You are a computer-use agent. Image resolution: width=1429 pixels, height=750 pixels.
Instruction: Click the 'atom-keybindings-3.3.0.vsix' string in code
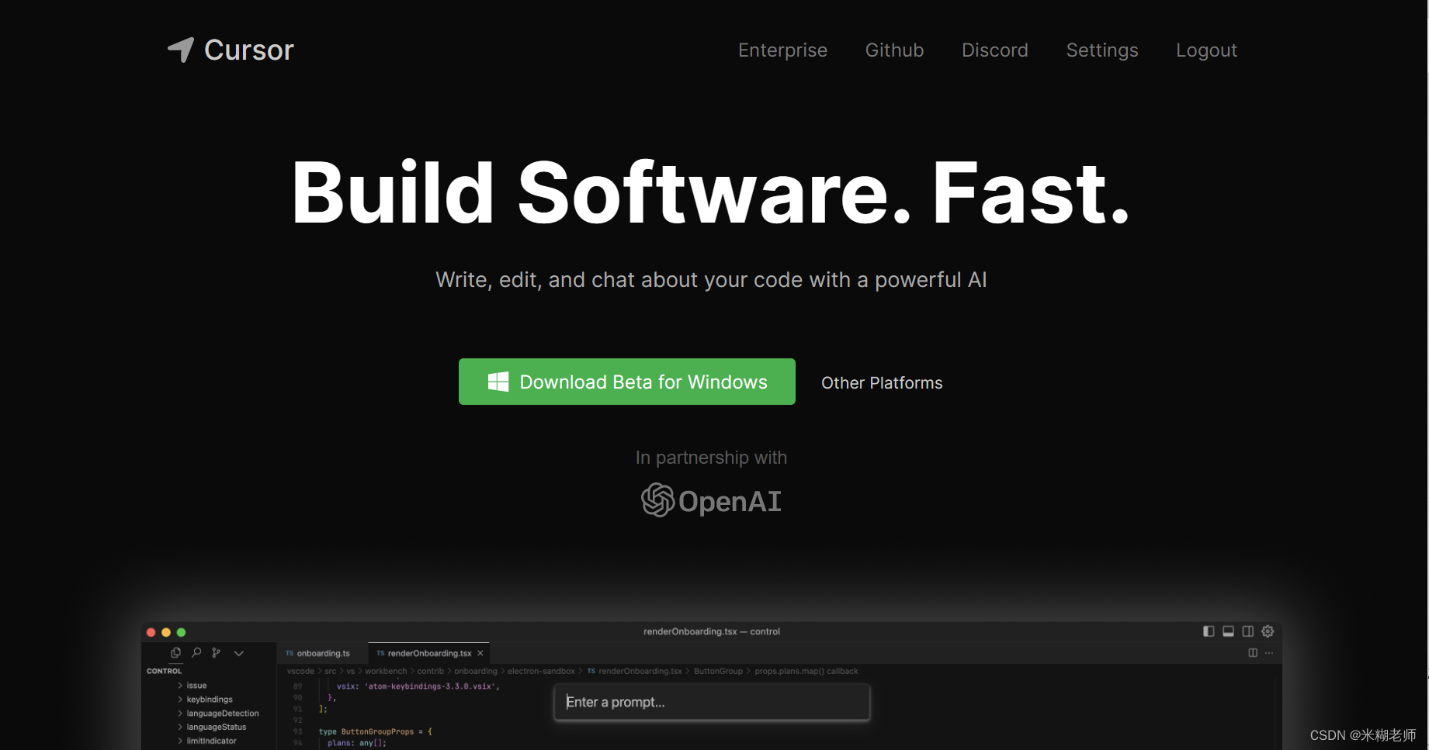pyautogui.click(x=431, y=686)
